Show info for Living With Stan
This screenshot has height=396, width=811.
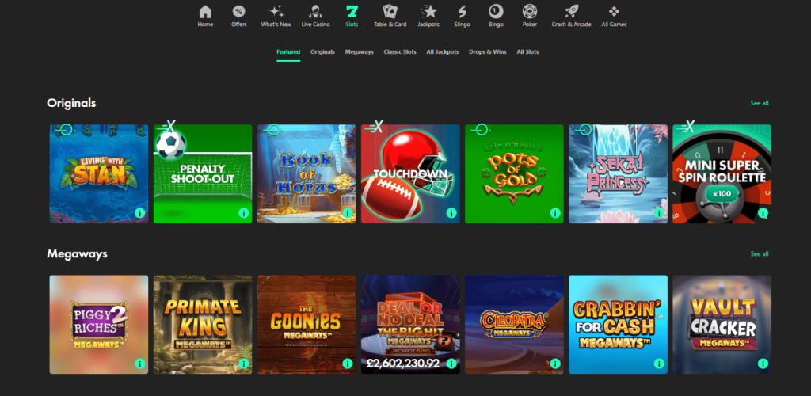(139, 213)
